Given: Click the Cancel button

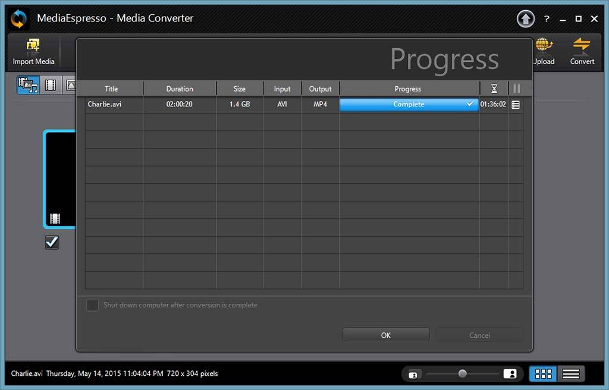Looking at the screenshot, I should pos(480,335).
